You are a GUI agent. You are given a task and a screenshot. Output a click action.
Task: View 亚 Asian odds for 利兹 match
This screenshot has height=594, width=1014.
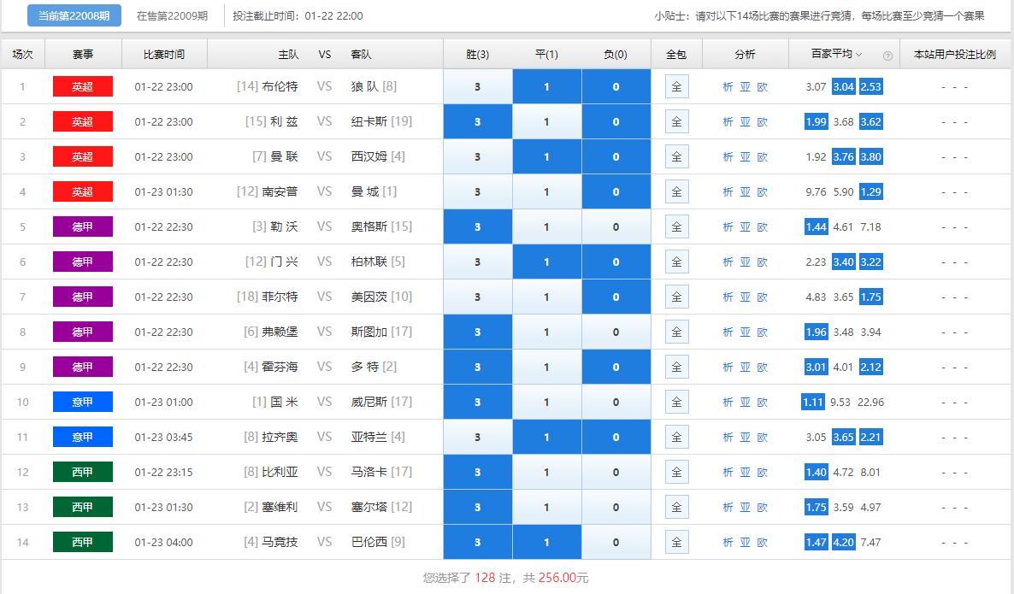coord(745,121)
